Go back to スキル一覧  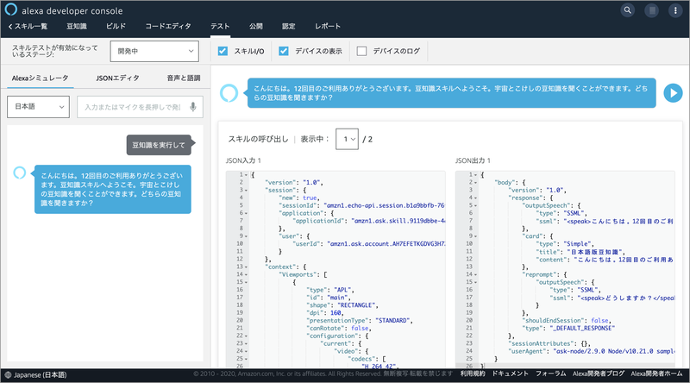pyautogui.click(x=28, y=27)
